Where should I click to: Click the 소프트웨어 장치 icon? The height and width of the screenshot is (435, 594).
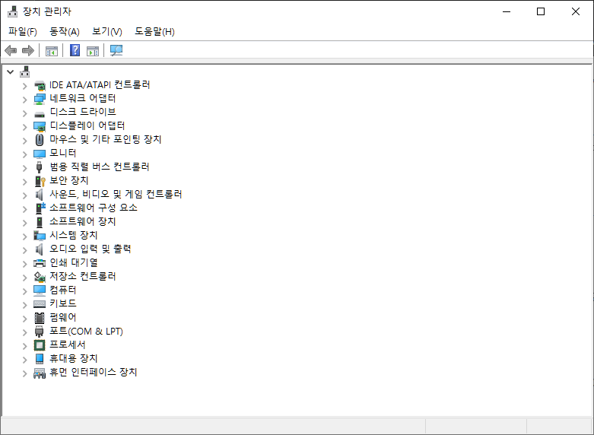tap(40, 222)
